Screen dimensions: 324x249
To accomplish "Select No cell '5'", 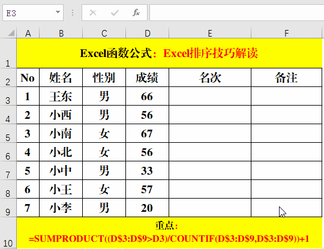I will 28,170.
